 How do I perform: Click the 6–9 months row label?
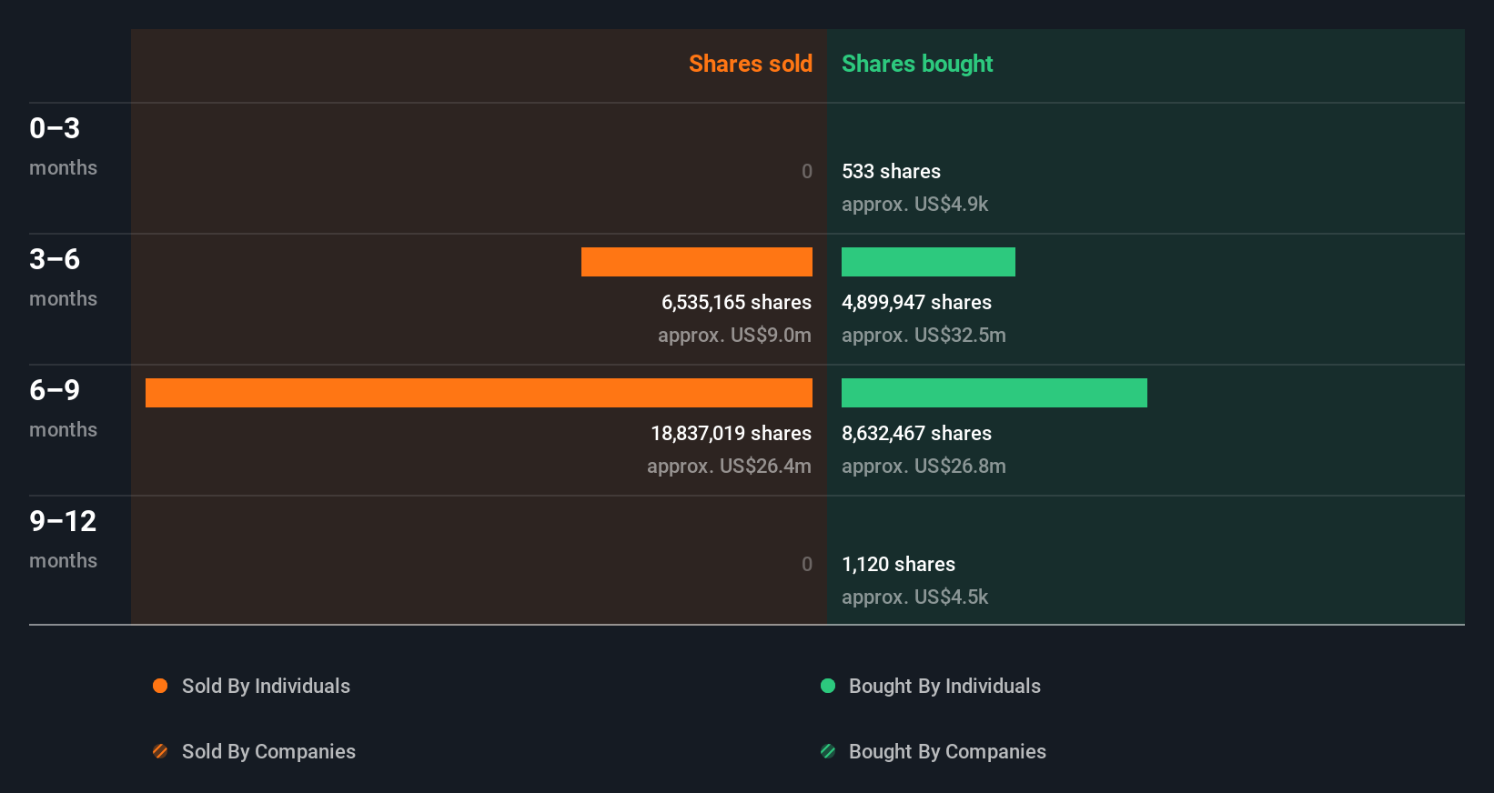(63, 407)
